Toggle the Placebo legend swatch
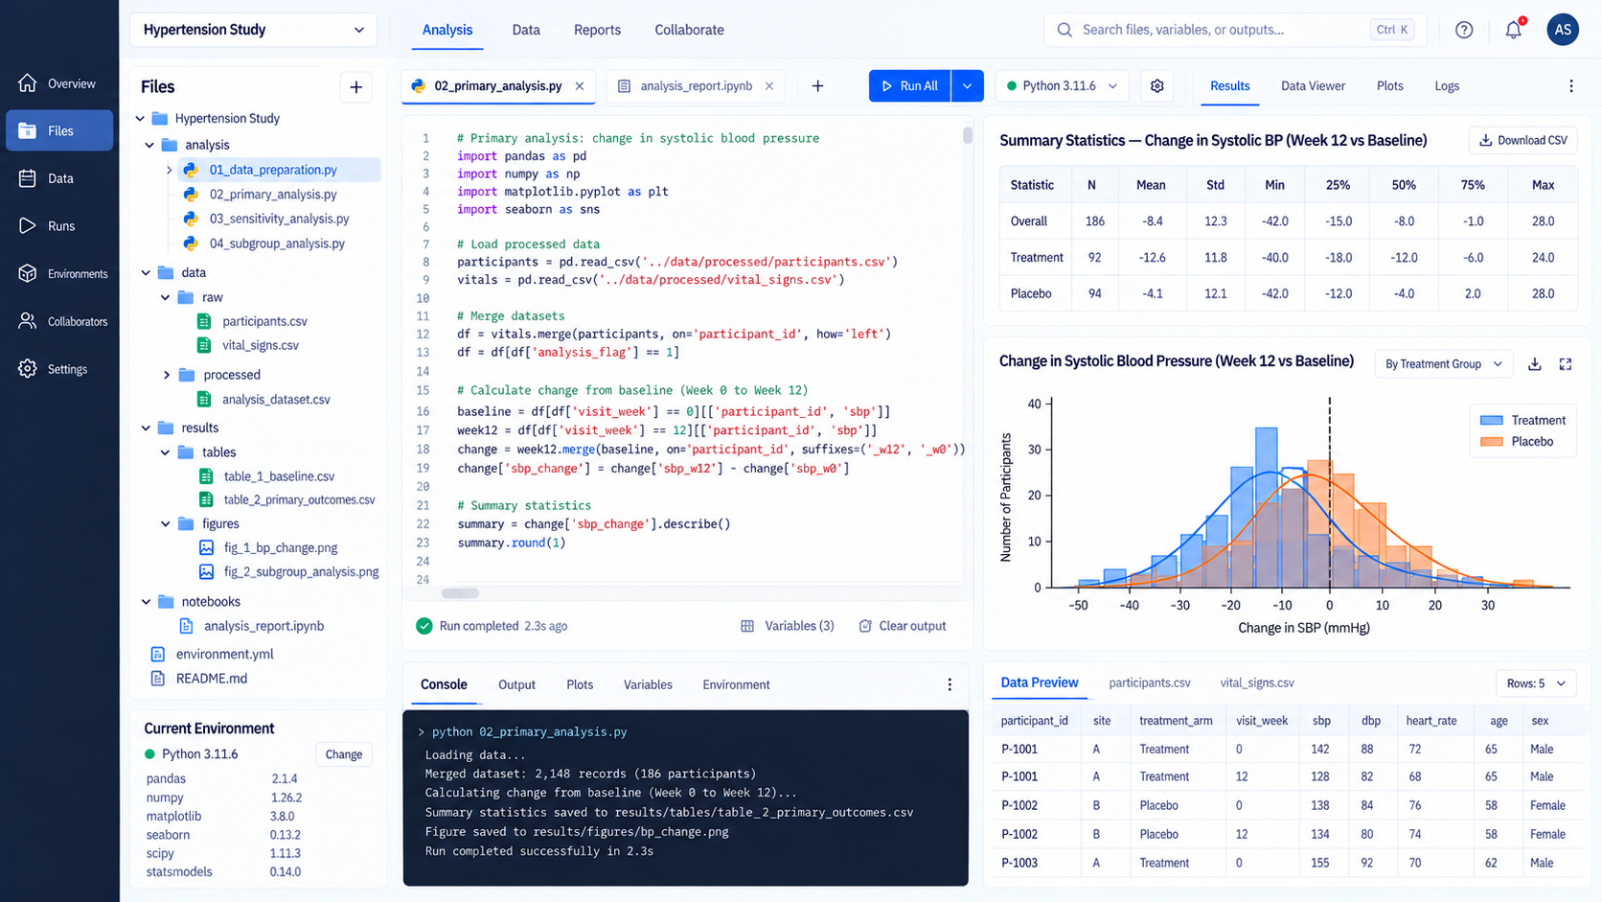 point(1492,442)
